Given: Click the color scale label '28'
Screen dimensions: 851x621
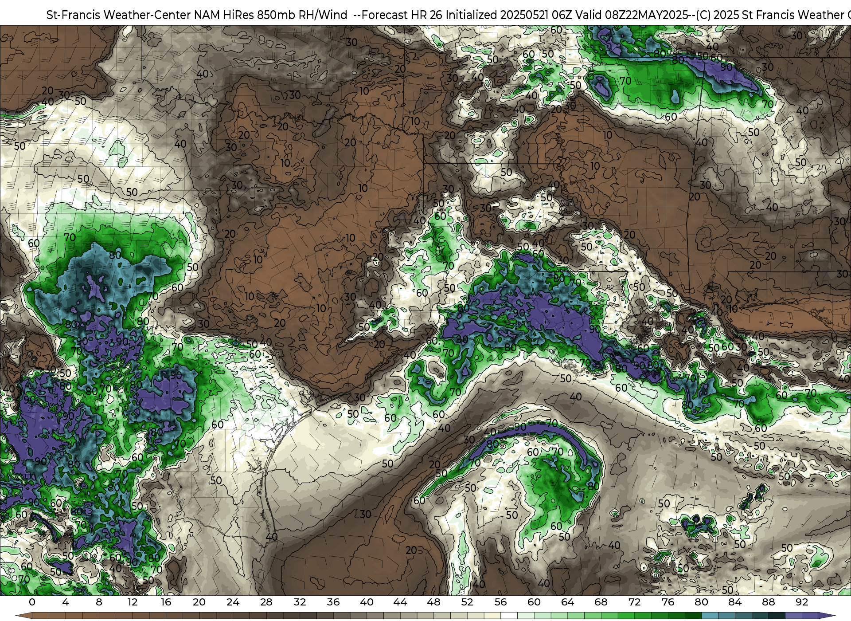Looking at the screenshot, I should click(x=266, y=602).
